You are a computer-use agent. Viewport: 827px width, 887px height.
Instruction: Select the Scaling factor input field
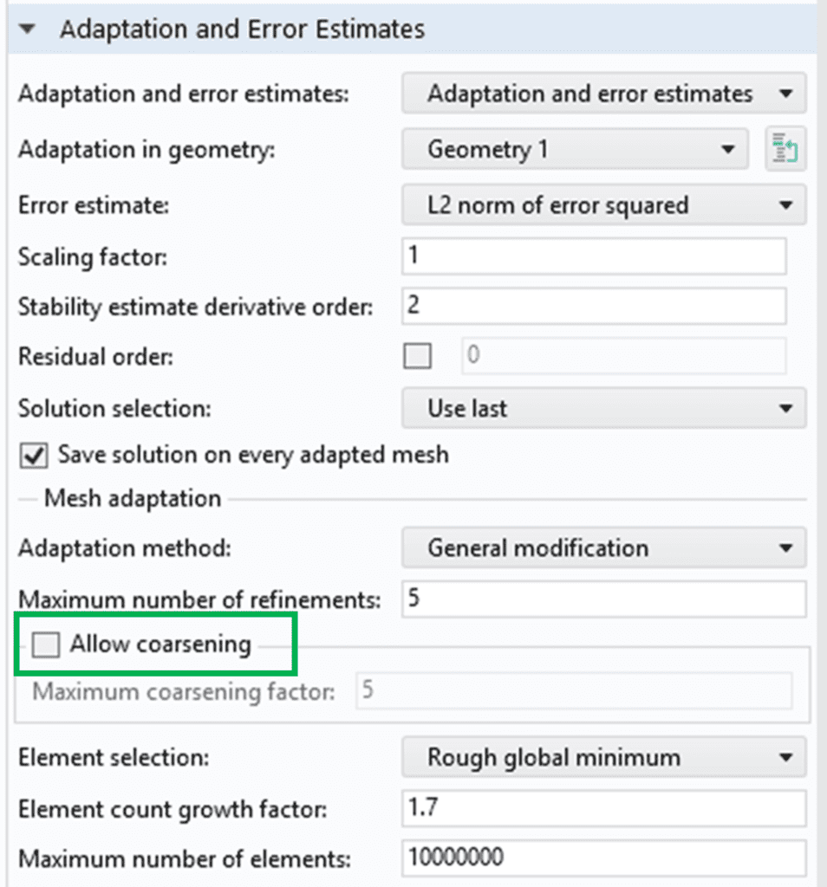tap(594, 256)
